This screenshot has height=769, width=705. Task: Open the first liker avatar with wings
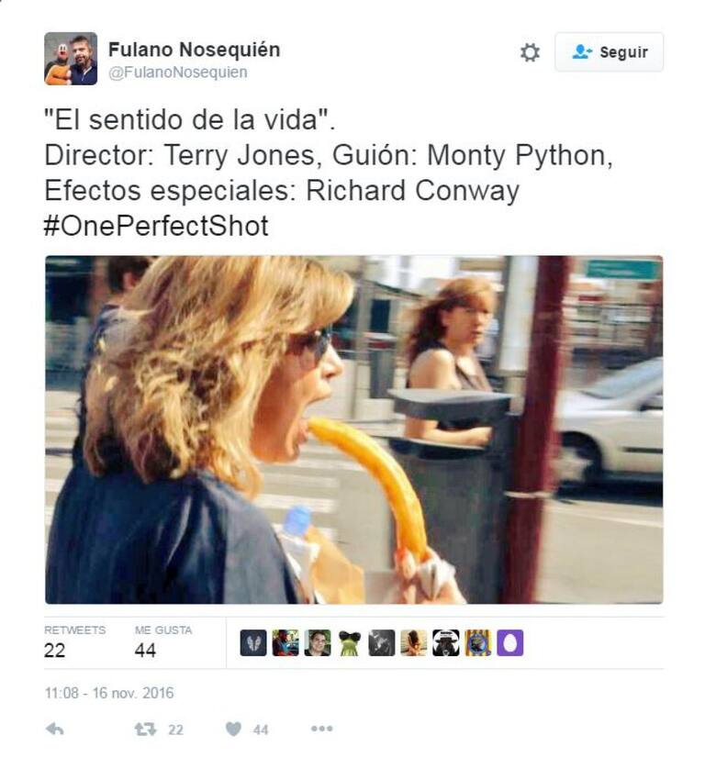coord(253,642)
